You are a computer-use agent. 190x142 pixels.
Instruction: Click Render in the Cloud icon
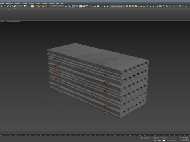(x=108, y=6)
